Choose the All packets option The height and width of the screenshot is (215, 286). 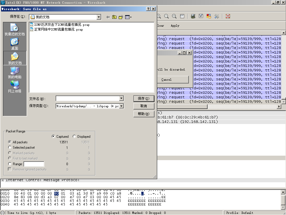coord(10,142)
